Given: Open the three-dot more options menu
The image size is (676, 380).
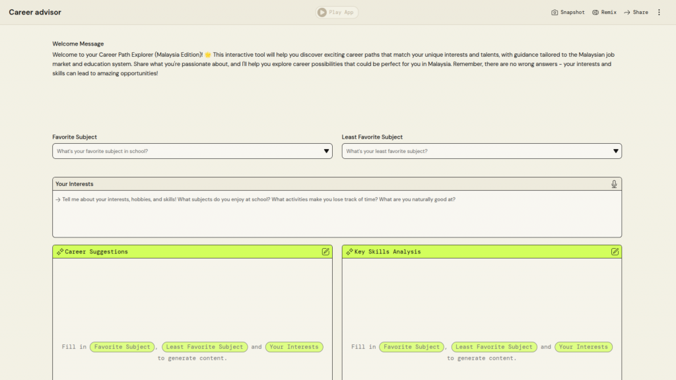Looking at the screenshot, I should pyautogui.click(x=658, y=13).
